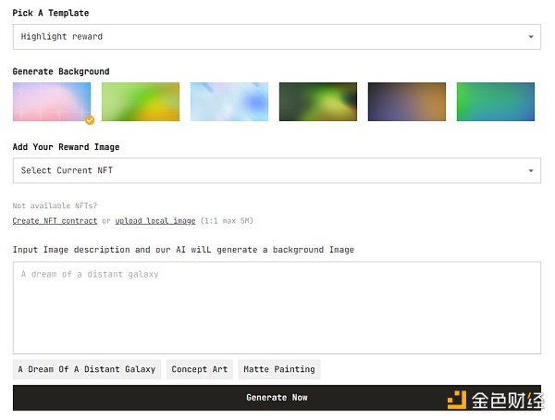Choose the A Dream Of A Distant Galaxy prompt
555x420 pixels.
click(87, 369)
